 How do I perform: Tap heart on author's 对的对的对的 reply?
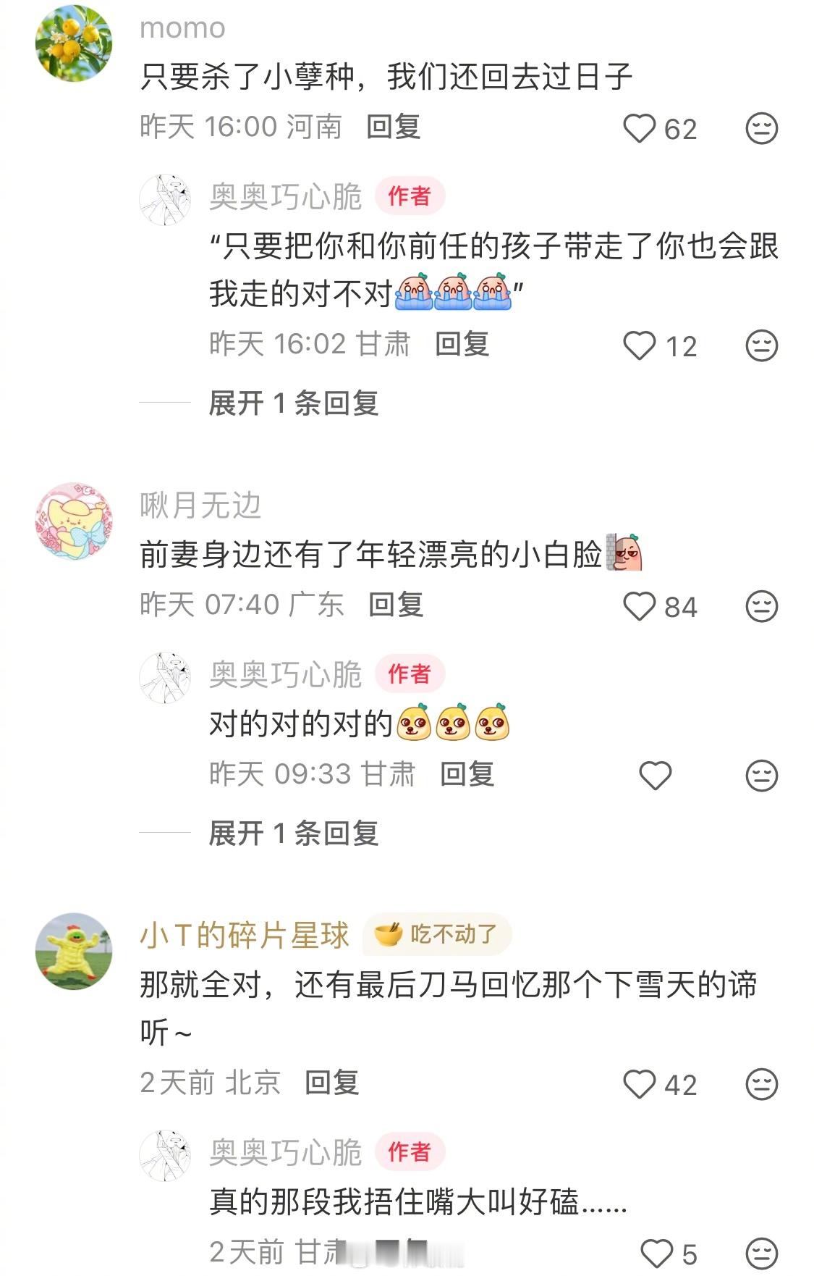tap(655, 776)
